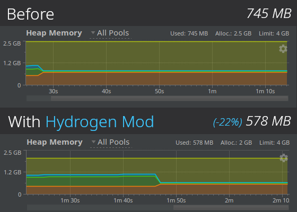297x212 pixels.
Task: Click the 40s marker on top timeline
Action: tap(106, 91)
